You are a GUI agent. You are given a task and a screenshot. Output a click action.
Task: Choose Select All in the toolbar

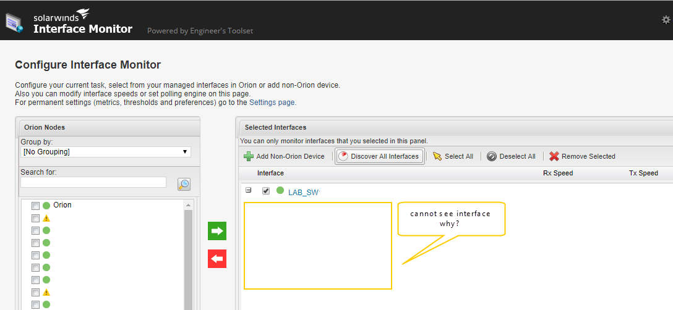coord(453,156)
